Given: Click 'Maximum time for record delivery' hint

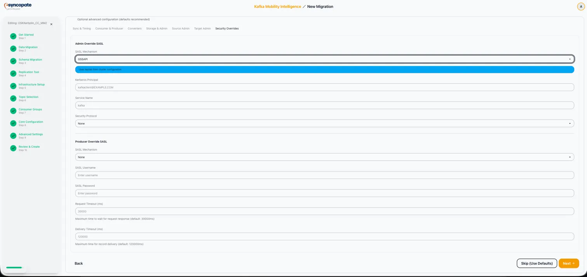Looking at the screenshot, I should tap(109, 244).
